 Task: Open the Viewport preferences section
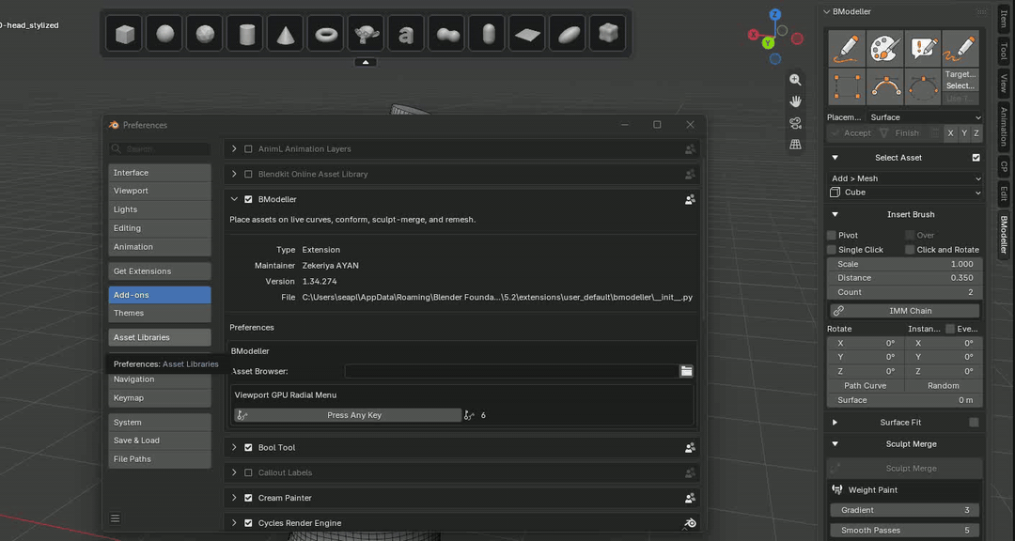(x=160, y=191)
